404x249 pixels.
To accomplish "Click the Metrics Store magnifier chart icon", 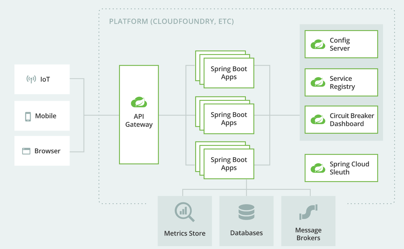I will tap(184, 212).
